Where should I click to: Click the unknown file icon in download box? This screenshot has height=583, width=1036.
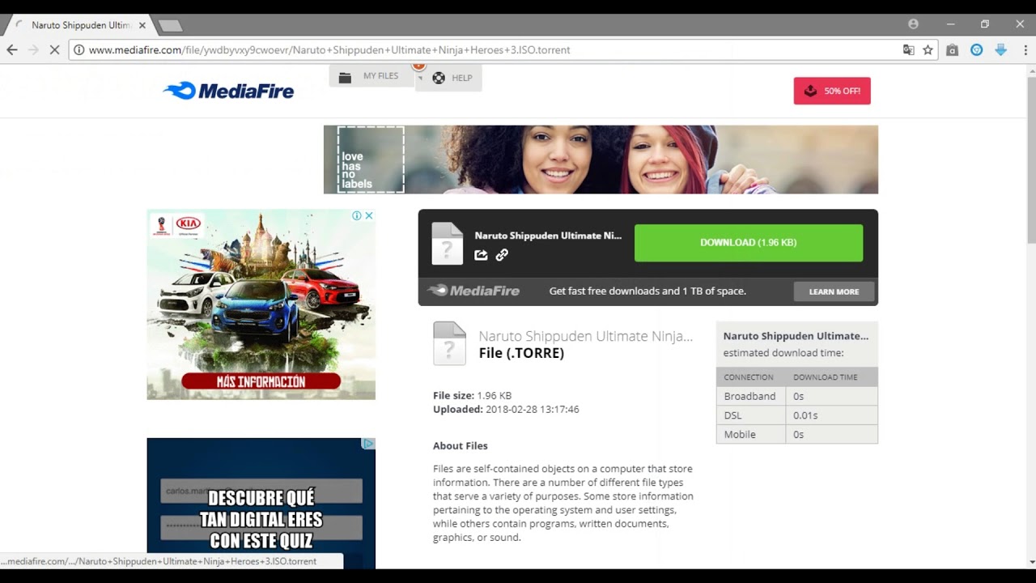pyautogui.click(x=448, y=244)
